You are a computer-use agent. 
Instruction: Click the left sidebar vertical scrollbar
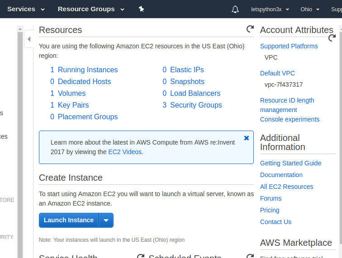[20, 136]
